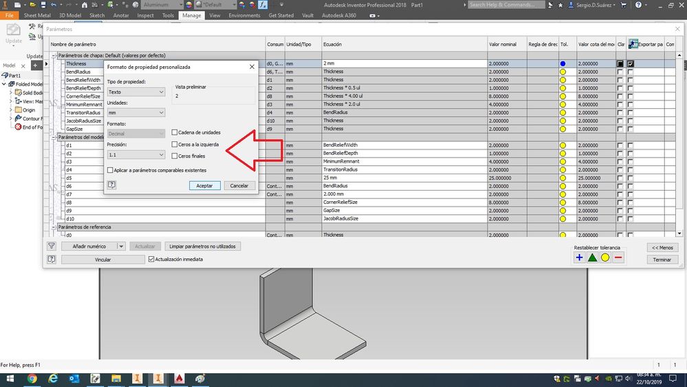Click the New file icon in quick access toolbar

tap(18, 5)
